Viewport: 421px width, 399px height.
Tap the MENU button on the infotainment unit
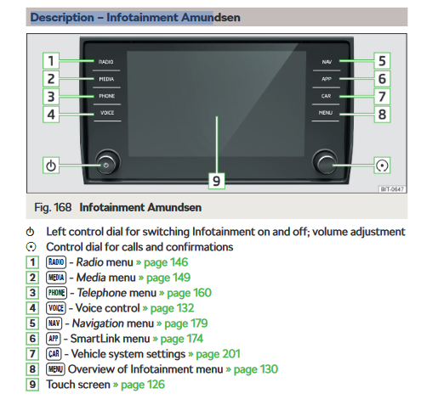(326, 113)
